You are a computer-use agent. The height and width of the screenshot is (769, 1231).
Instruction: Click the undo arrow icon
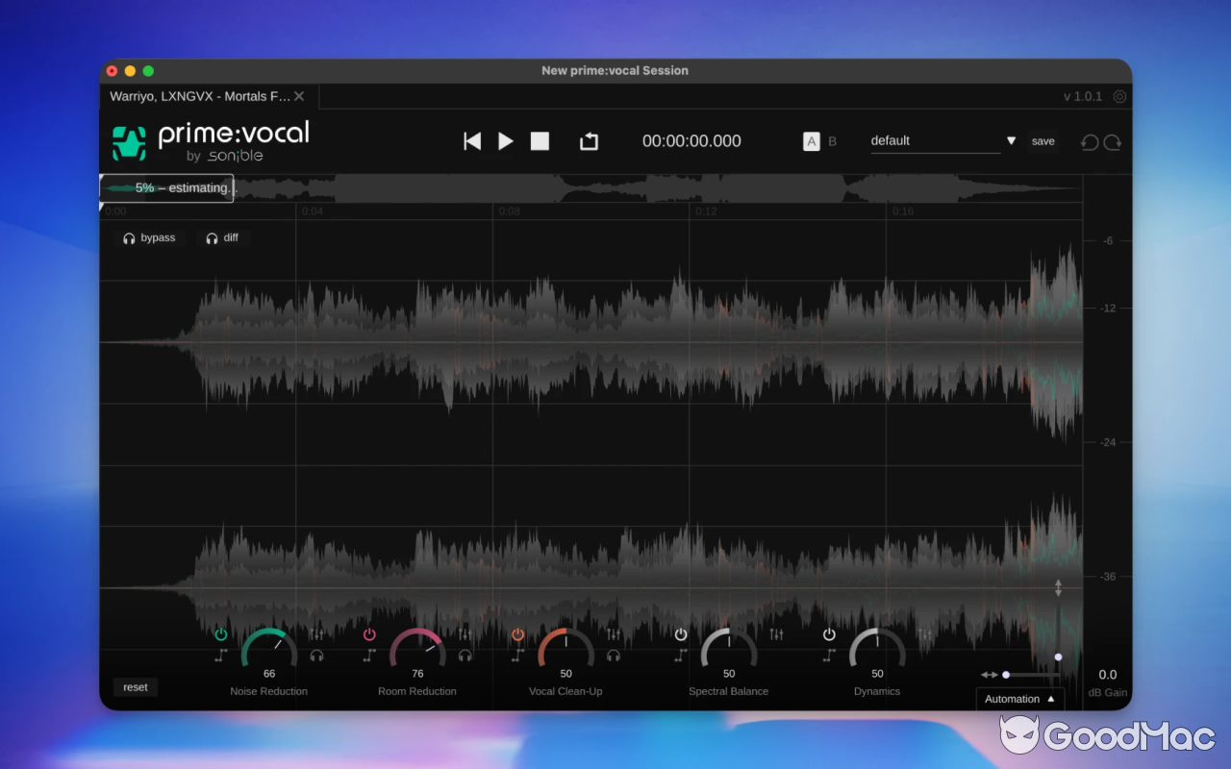point(1089,141)
